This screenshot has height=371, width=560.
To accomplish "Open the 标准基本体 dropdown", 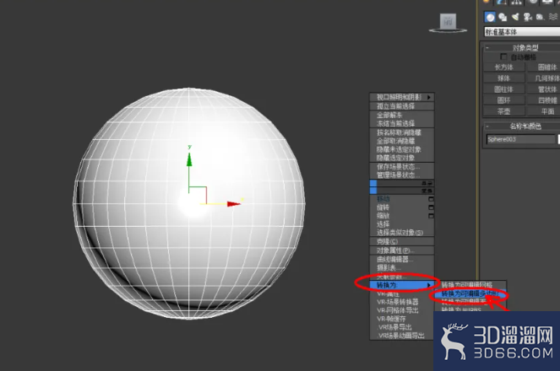I will [522, 32].
